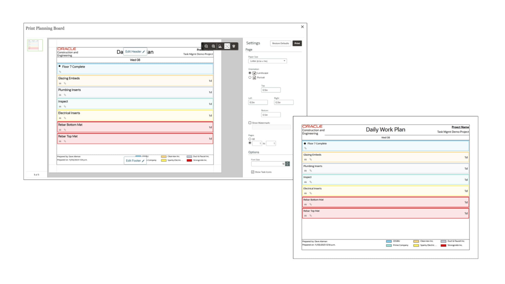Click the pencil icon beside Edit Footer
505x284 pixels.
[143, 161]
